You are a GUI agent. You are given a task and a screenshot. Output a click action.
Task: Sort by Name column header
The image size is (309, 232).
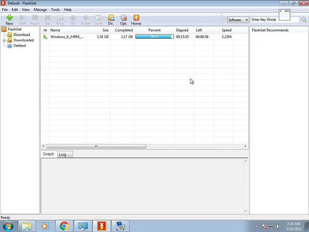(67, 30)
